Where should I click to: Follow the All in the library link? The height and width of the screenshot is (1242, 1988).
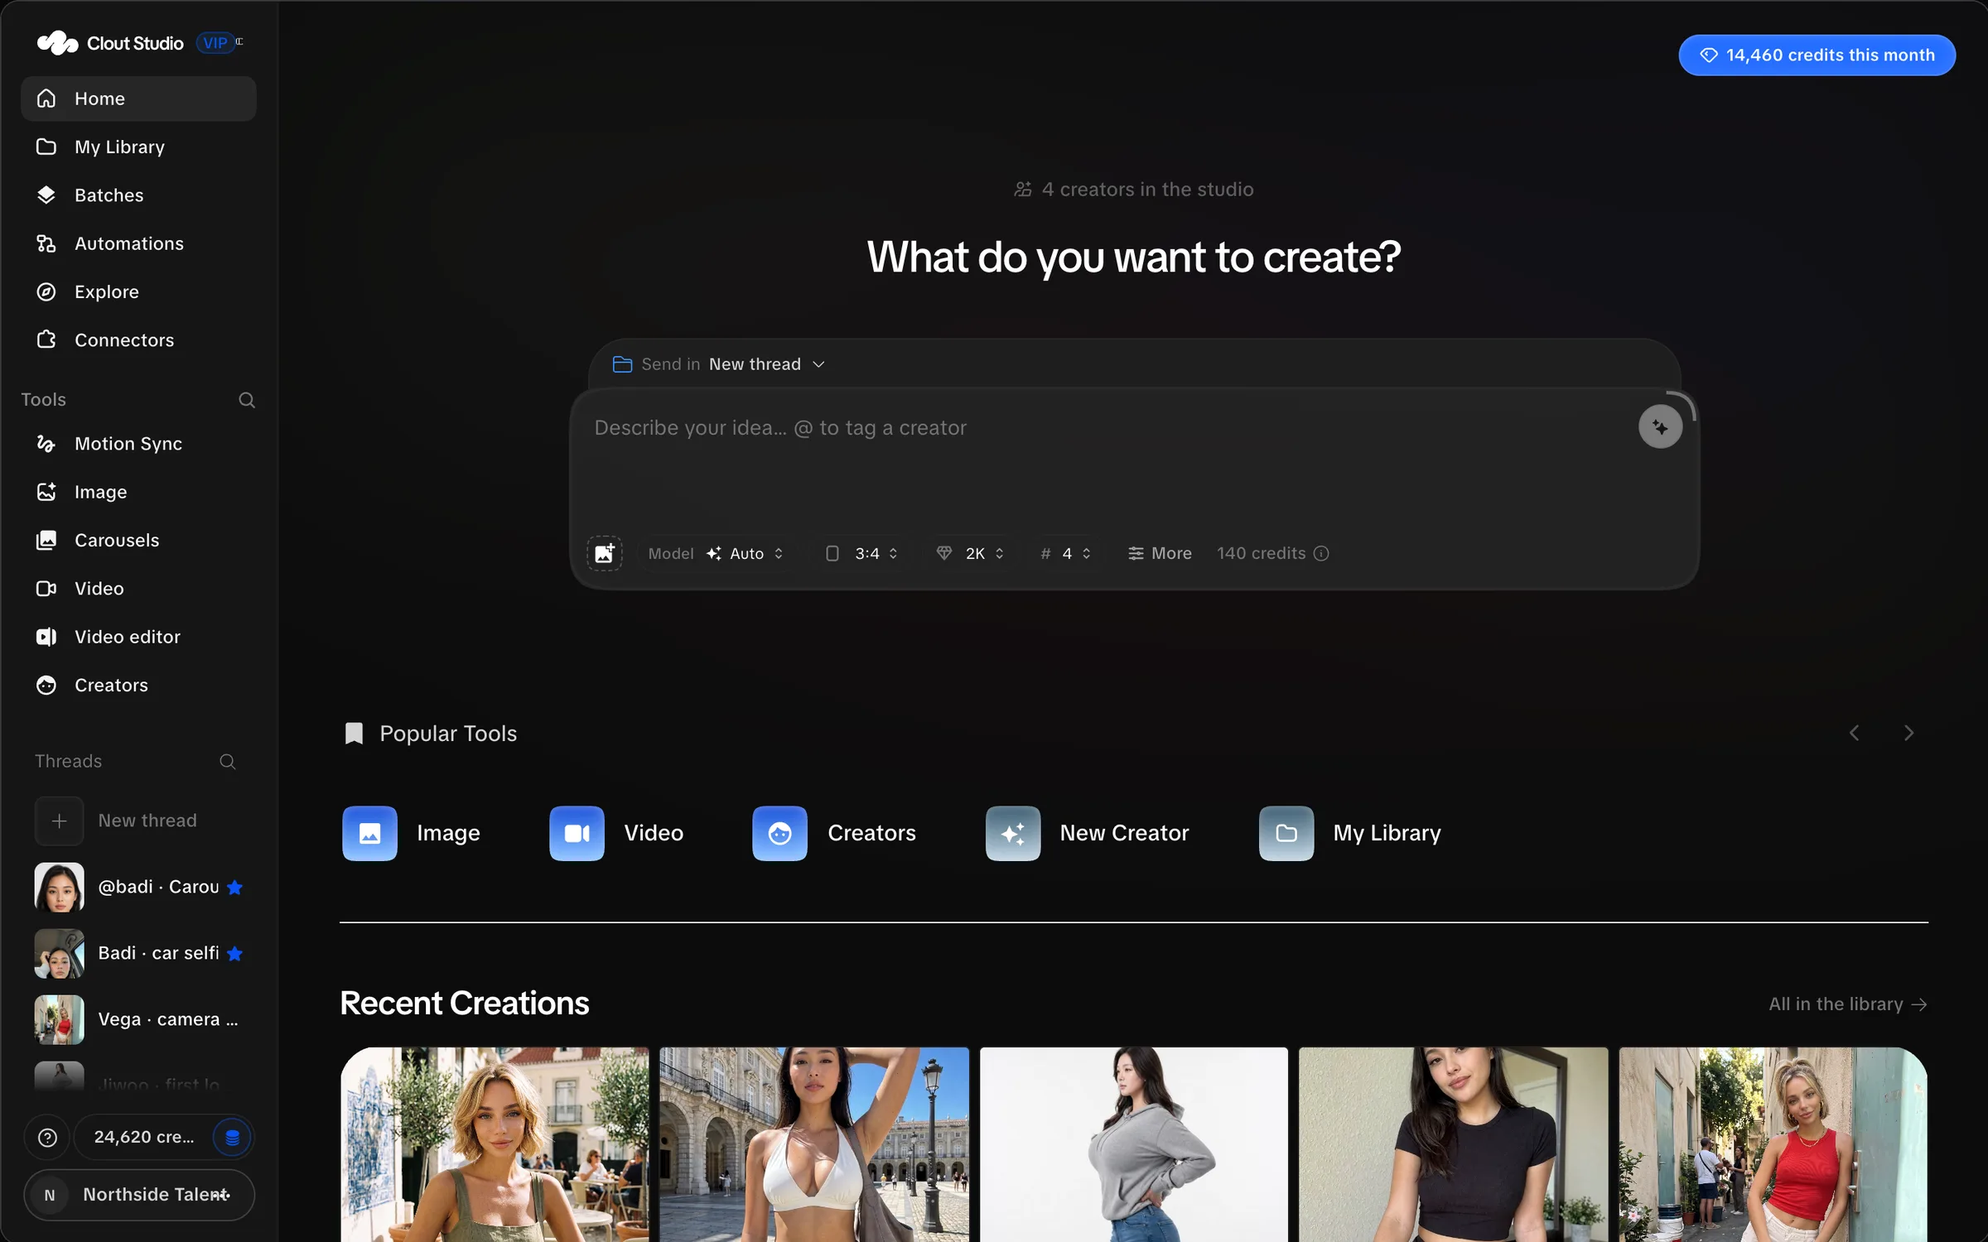point(1848,1004)
